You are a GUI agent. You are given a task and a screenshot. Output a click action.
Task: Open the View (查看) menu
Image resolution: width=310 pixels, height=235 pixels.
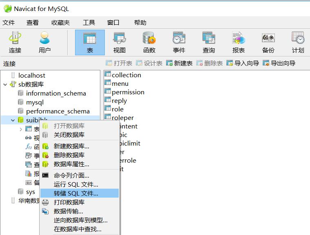[x=32, y=23]
